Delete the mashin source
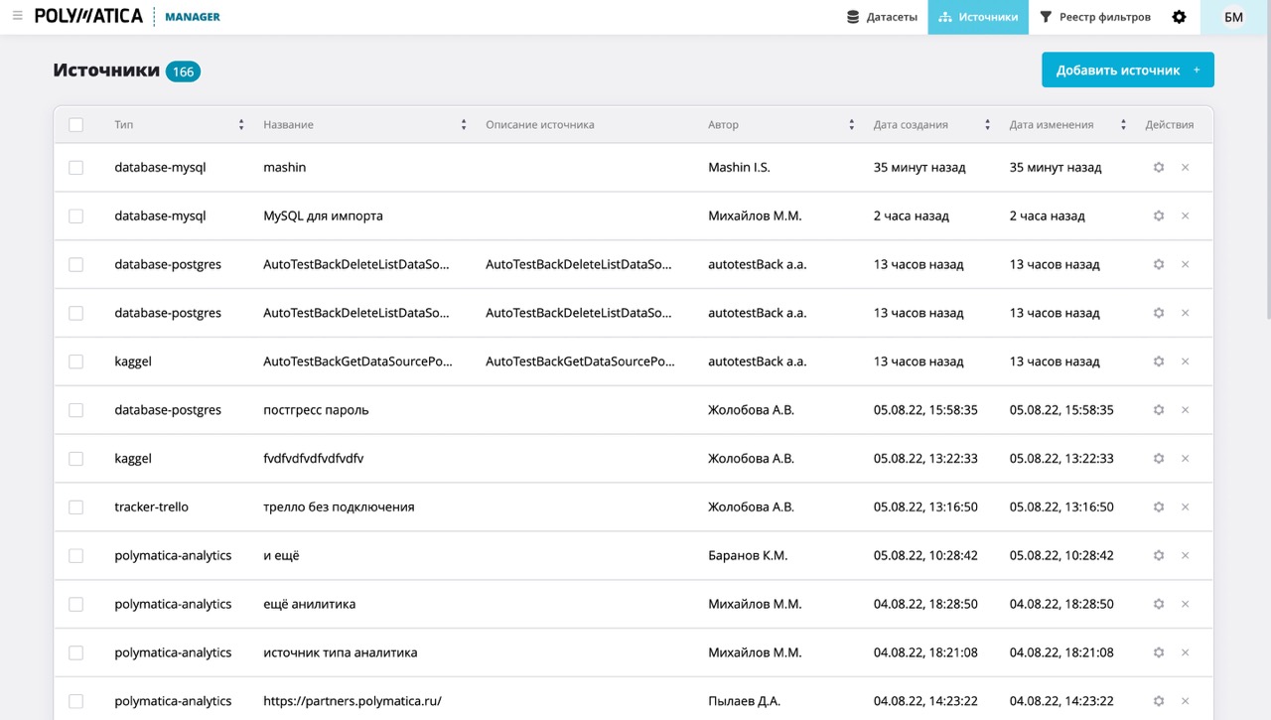 [1185, 168]
